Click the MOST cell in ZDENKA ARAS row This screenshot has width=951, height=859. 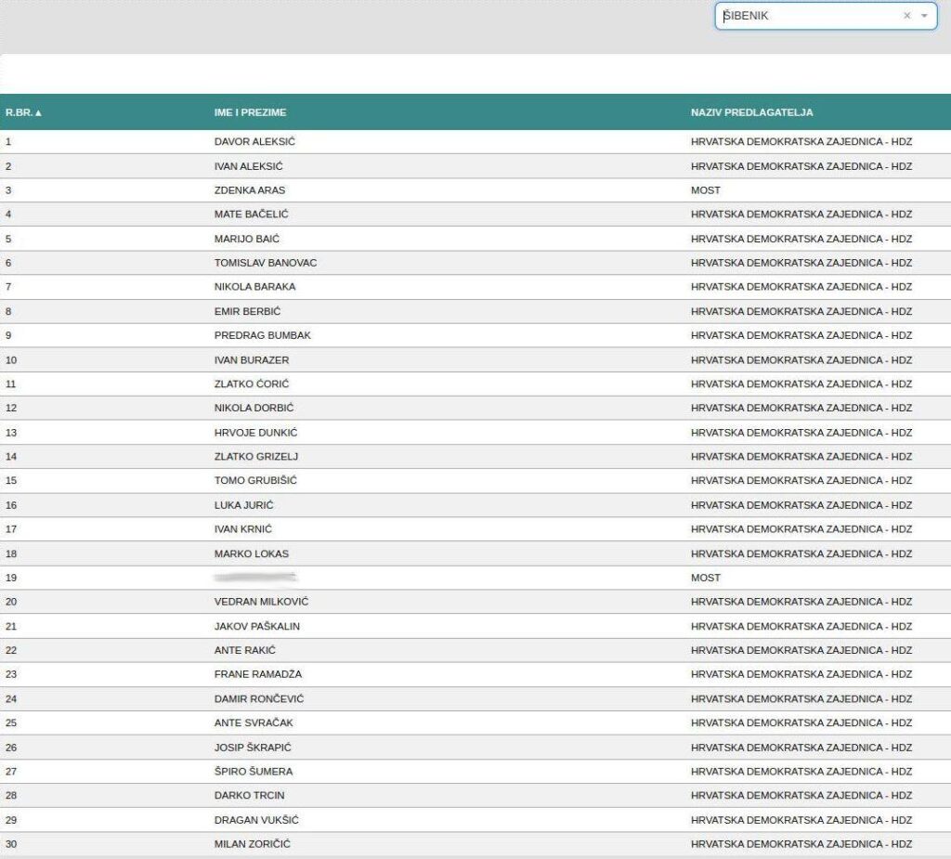coord(706,189)
